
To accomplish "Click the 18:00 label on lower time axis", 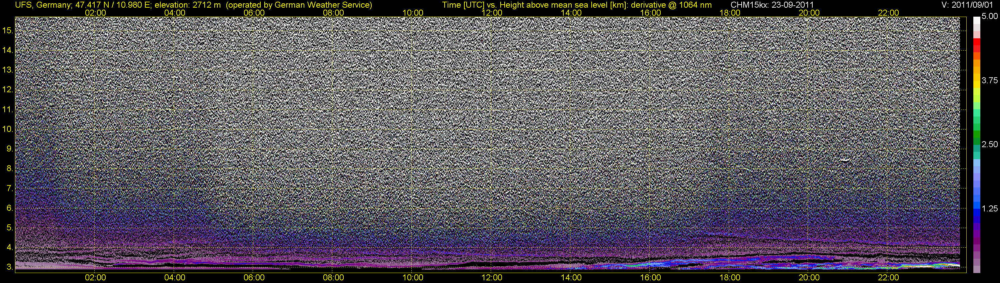I will (x=730, y=278).
